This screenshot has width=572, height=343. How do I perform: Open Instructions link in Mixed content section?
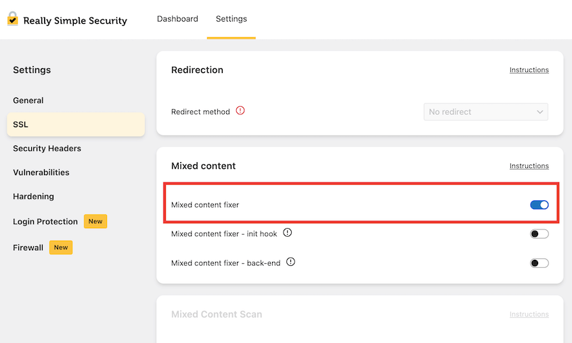(529, 166)
